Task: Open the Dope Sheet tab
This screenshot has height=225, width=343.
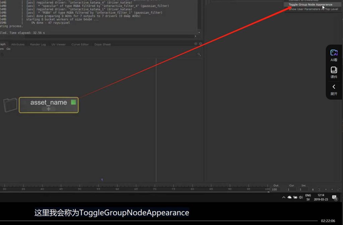Action: pos(102,44)
